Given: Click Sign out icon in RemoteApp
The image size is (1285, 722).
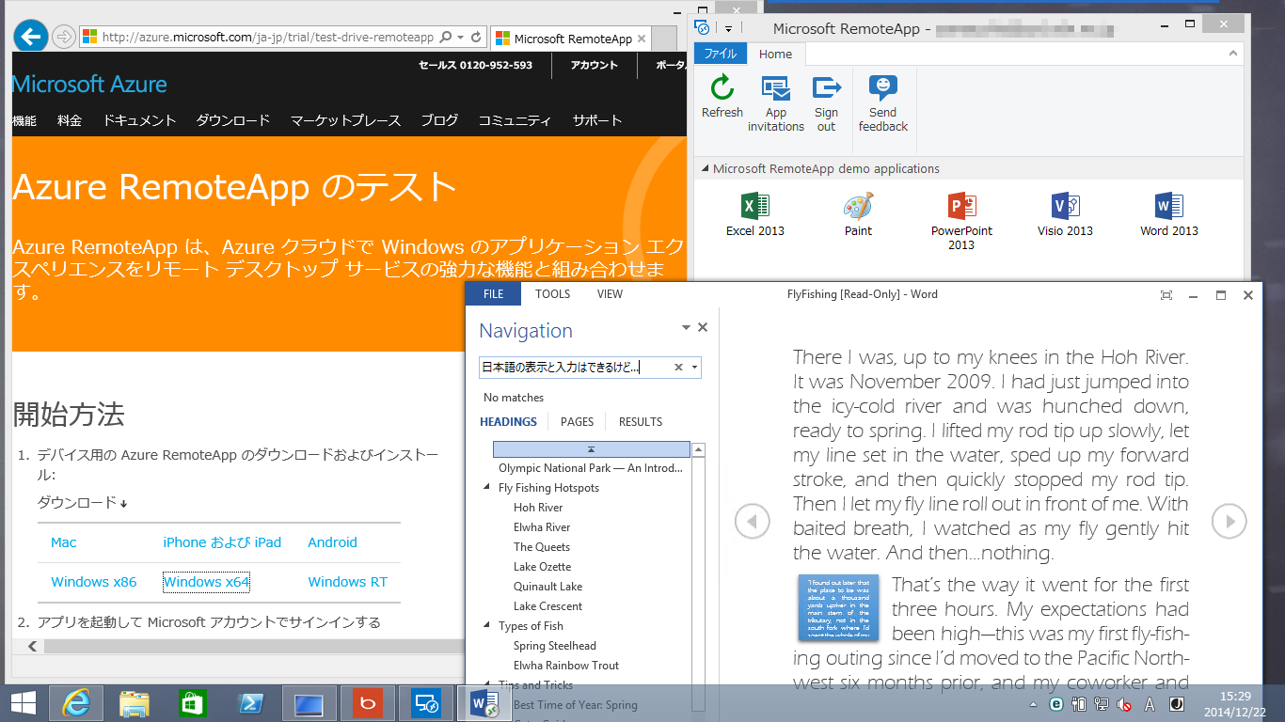Looking at the screenshot, I should 826,87.
